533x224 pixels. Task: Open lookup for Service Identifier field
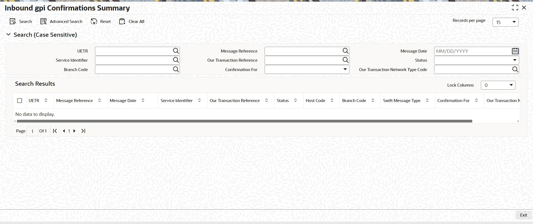pyautogui.click(x=176, y=60)
